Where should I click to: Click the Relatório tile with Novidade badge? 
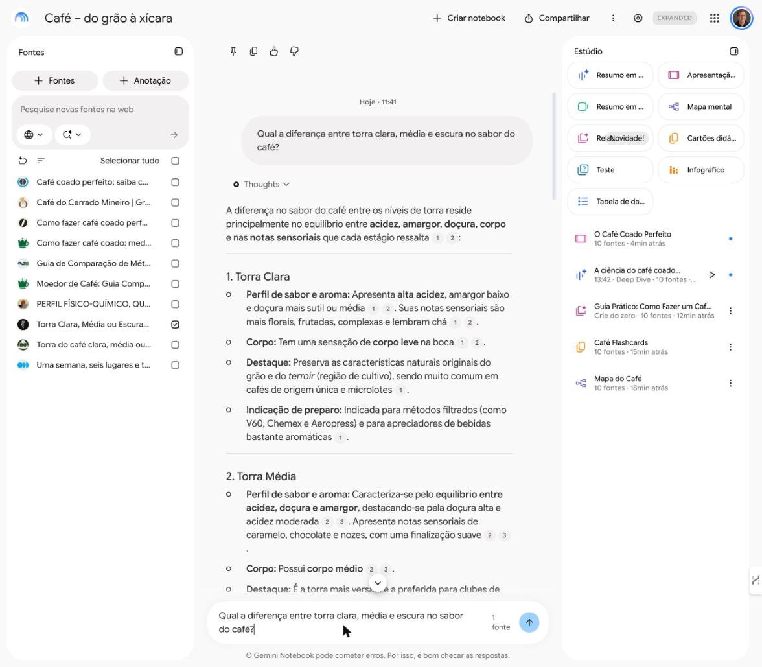(610, 138)
